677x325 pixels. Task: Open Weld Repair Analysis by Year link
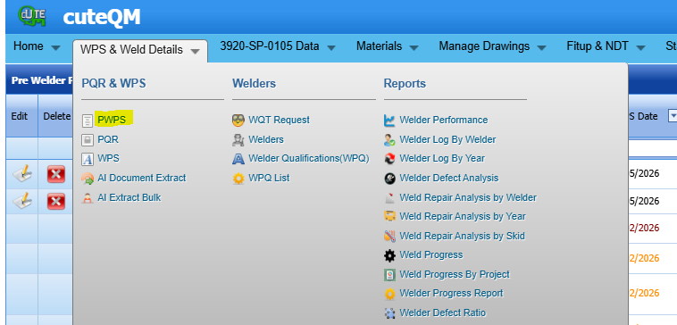[463, 216]
